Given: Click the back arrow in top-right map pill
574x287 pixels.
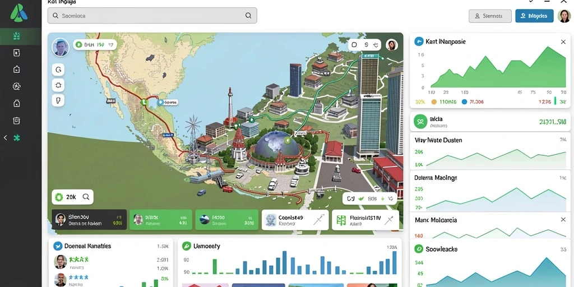Looking at the screenshot, I should click(x=376, y=45).
